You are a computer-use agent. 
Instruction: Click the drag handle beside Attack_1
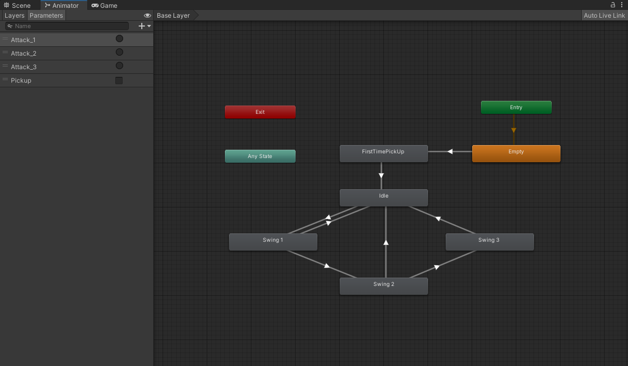[5, 40]
